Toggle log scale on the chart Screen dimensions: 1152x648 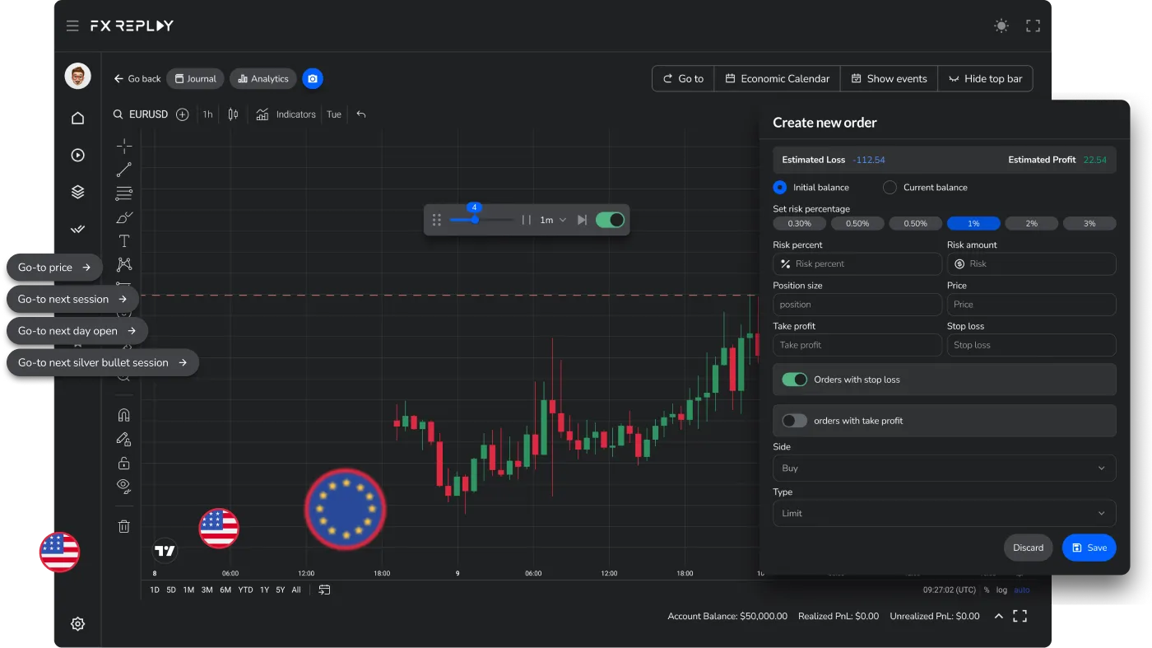pyautogui.click(x=1001, y=590)
